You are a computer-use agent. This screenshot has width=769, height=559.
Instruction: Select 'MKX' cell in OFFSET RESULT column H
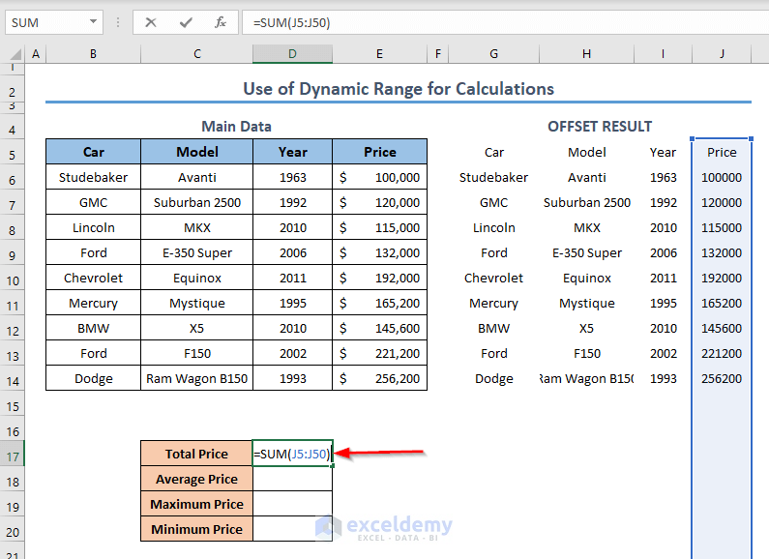point(586,228)
